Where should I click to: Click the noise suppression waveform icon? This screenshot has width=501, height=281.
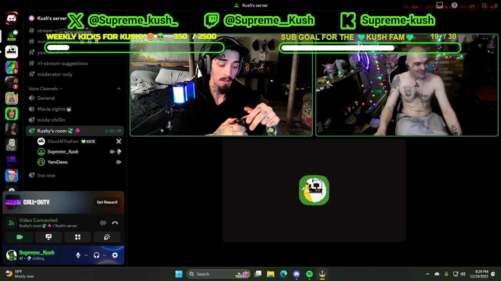click(103, 223)
